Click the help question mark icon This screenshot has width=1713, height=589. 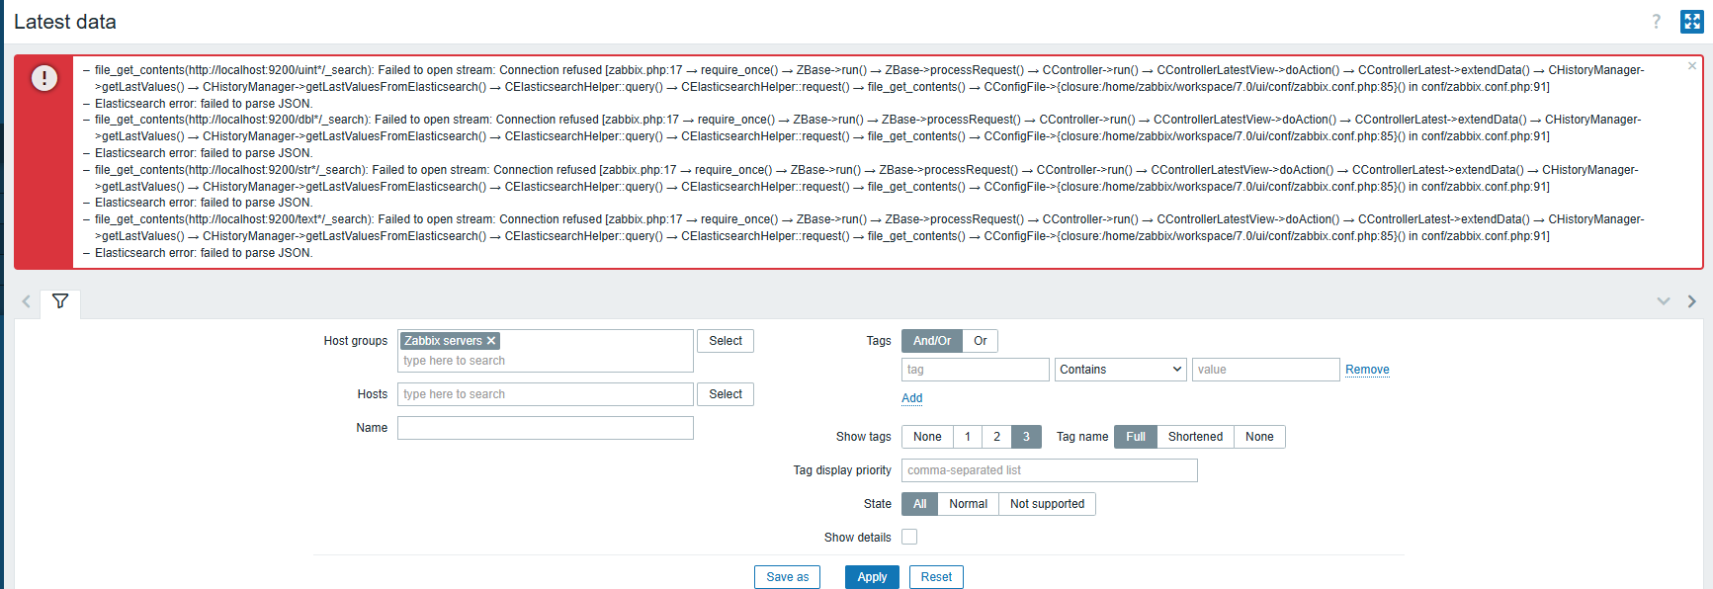point(1657,22)
